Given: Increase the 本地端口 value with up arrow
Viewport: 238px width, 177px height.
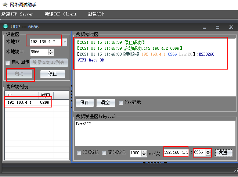Looking at the screenshot, I should click(51, 51).
